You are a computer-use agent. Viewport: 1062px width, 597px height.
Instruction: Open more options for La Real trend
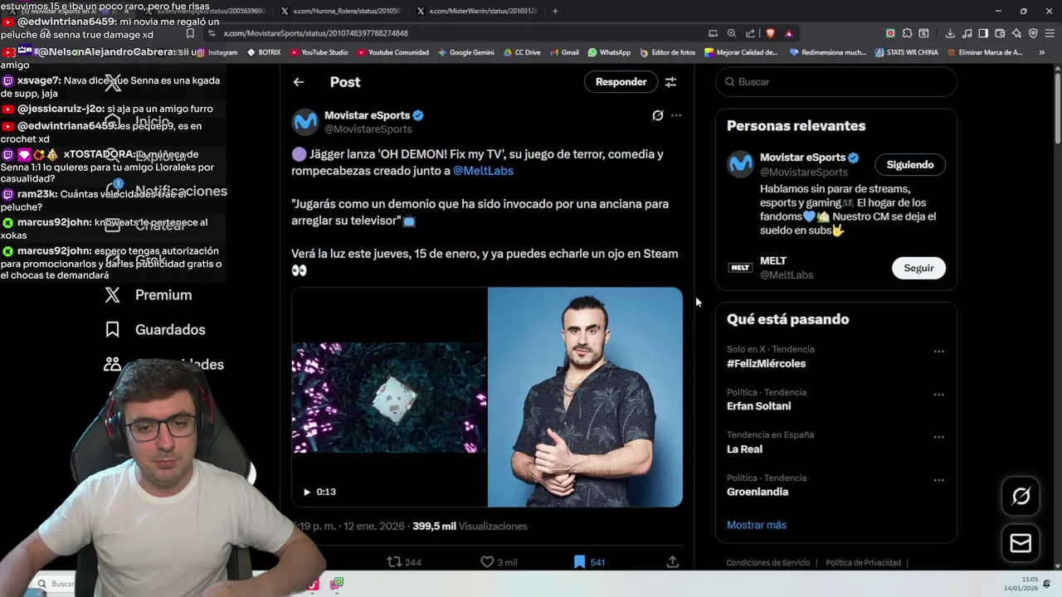pos(938,437)
